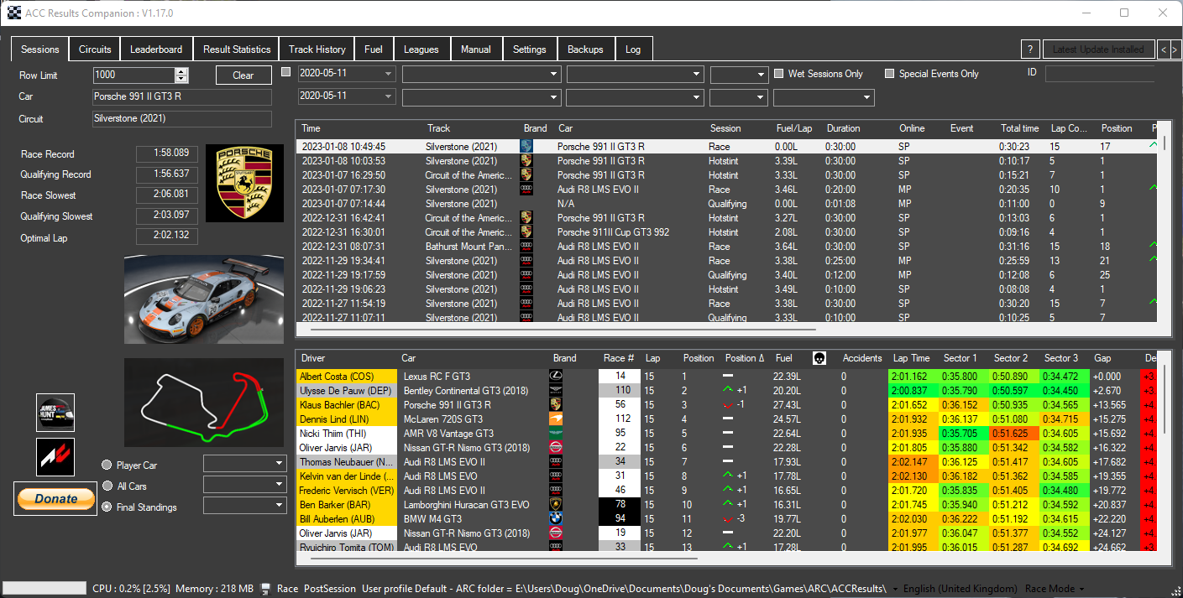
Task: Enable the Wet Sessions Only checkbox
Action: 778,74
